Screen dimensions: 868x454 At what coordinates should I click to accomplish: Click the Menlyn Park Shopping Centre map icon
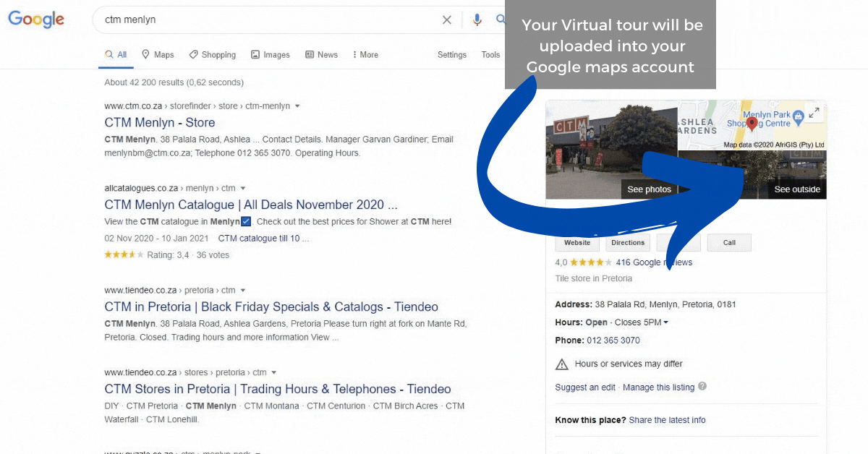click(797, 116)
